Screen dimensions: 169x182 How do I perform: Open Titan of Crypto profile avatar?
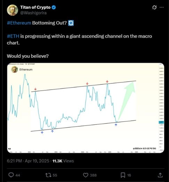13,10
